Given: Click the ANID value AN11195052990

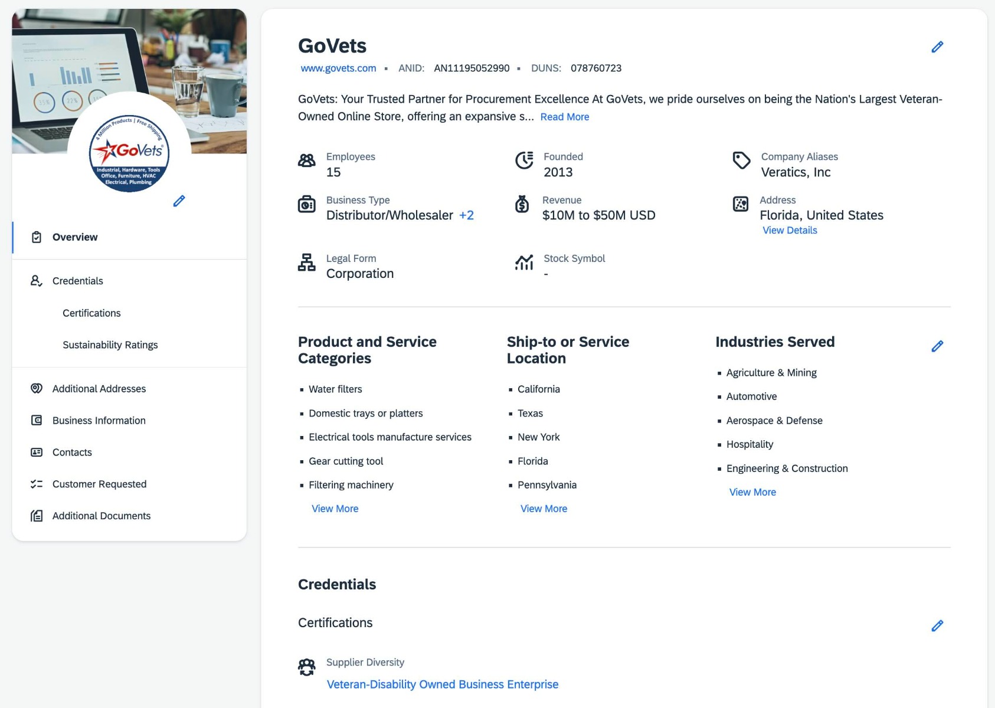Looking at the screenshot, I should [x=472, y=68].
